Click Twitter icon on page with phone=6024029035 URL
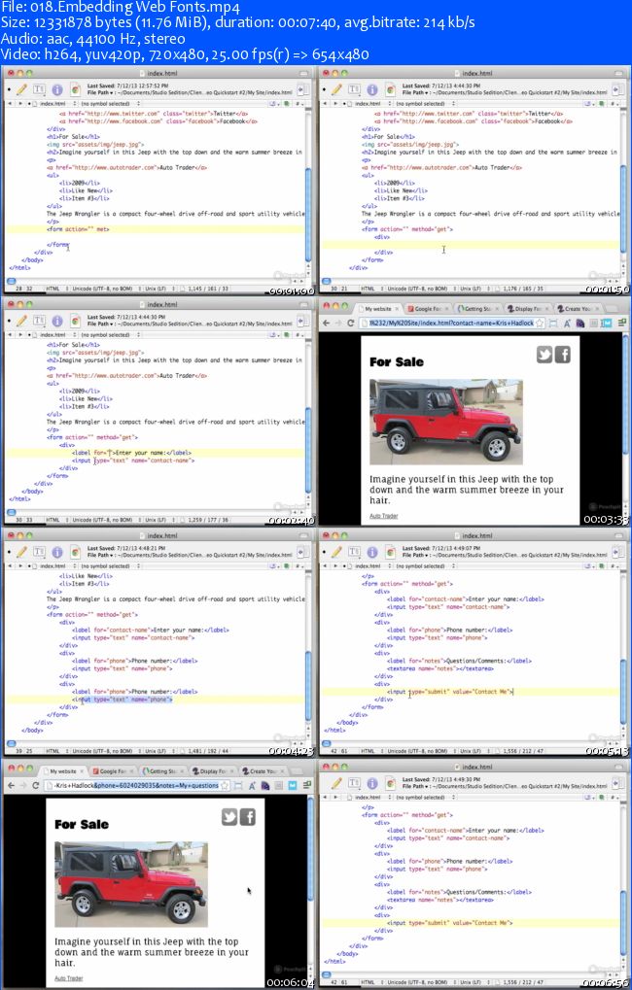 coord(228,817)
